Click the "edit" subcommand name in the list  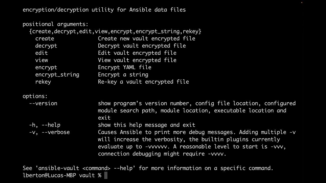tap(42, 53)
